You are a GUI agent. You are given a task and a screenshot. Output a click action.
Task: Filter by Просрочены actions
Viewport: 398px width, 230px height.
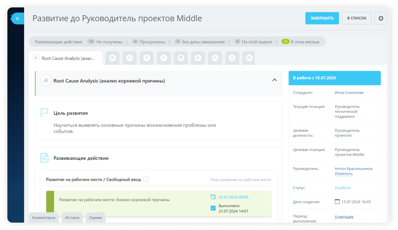(148, 42)
